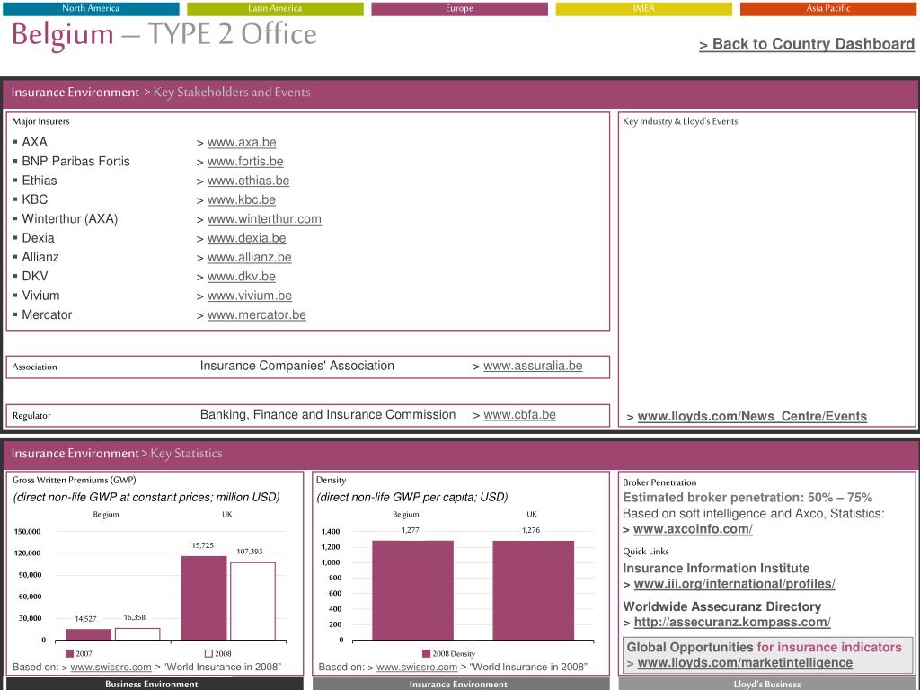Screen dimensions: 920x690
Task: Select the 2007 legend swatch
Action: click(x=70, y=654)
